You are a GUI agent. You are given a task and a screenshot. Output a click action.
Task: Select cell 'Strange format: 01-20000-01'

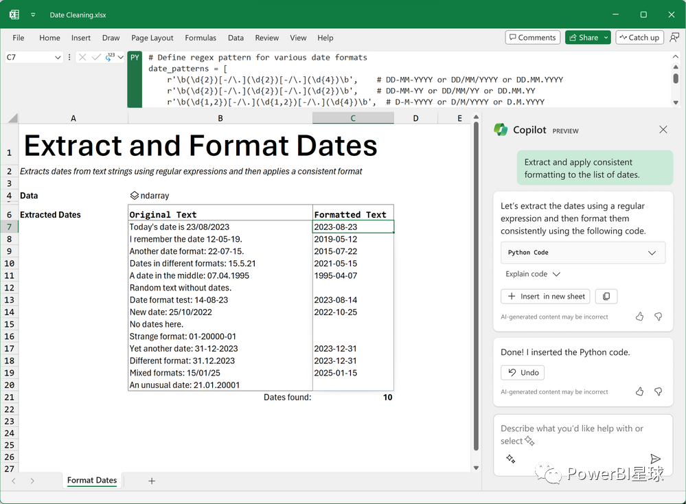click(220, 336)
